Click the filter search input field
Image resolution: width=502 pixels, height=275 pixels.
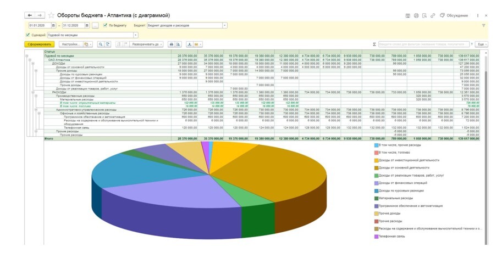pyautogui.click(x=424, y=44)
